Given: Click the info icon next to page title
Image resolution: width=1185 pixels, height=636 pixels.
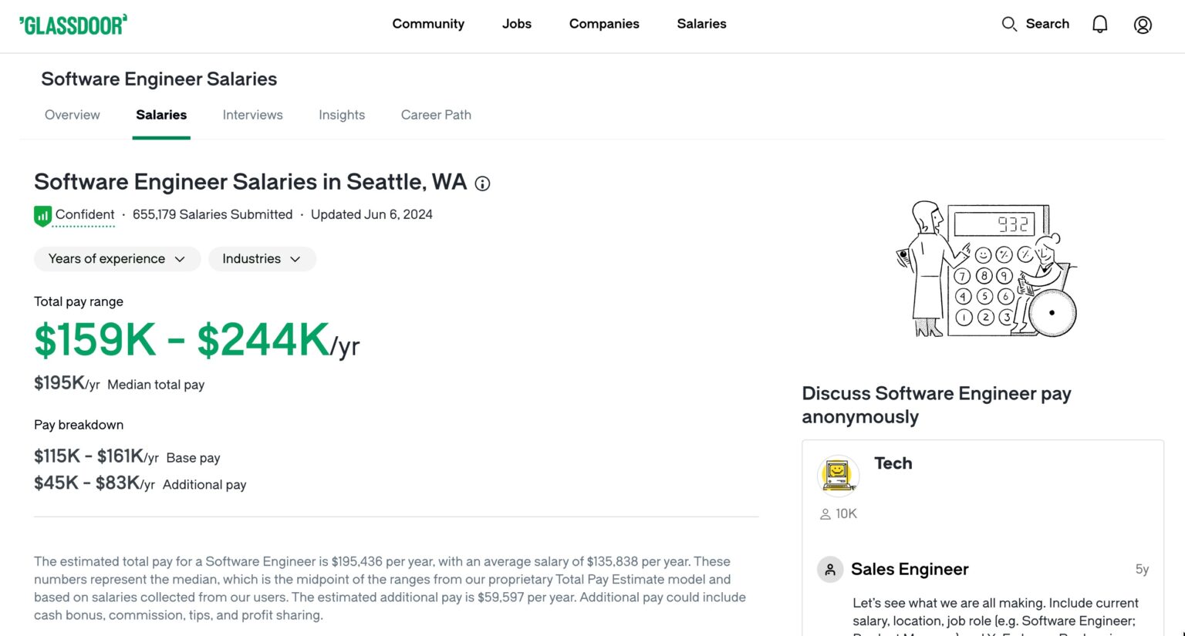Looking at the screenshot, I should click(x=482, y=183).
